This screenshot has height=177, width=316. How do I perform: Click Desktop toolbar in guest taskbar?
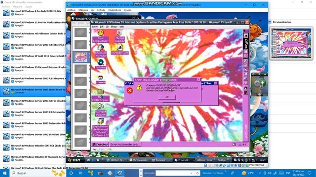pyautogui.click(x=222, y=160)
